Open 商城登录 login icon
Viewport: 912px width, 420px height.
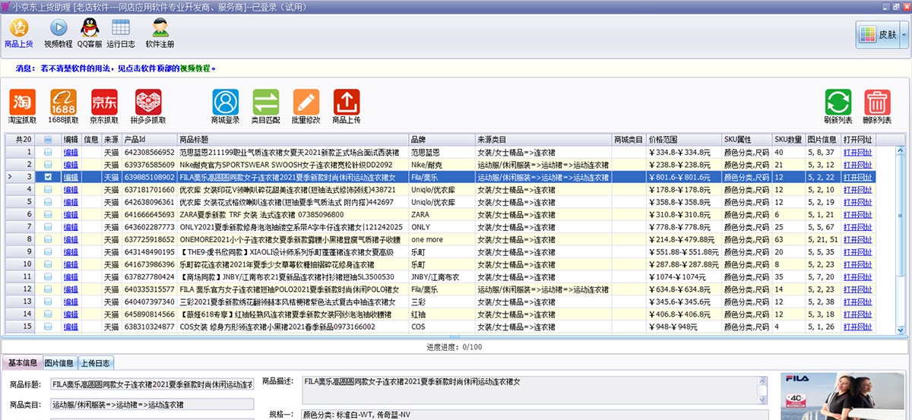coord(226,102)
